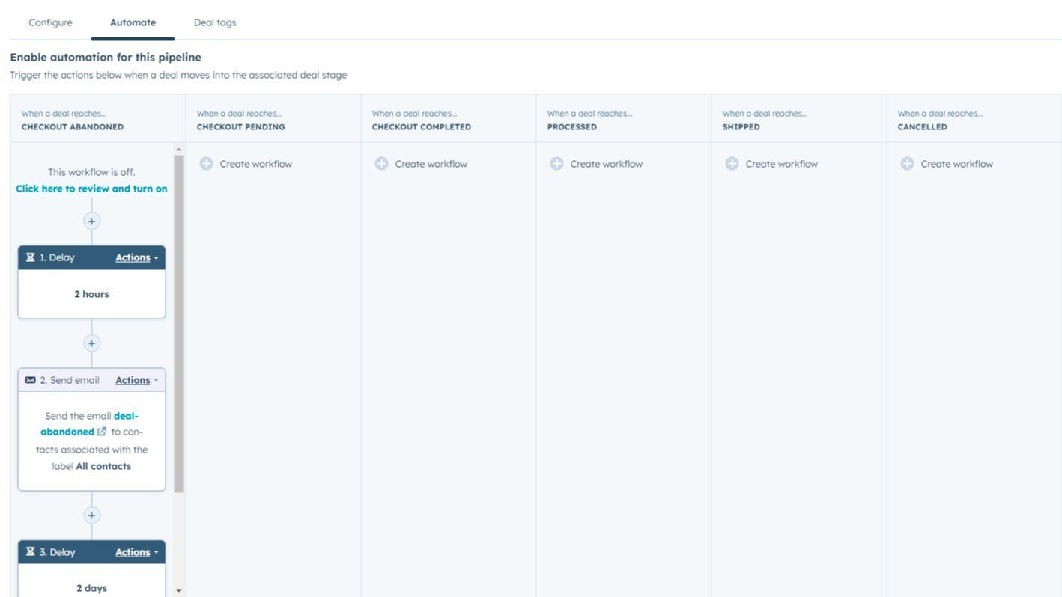Viewport: 1062px width, 597px height.
Task: Click plus icon in Checkout Completed column
Action: coord(381,164)
